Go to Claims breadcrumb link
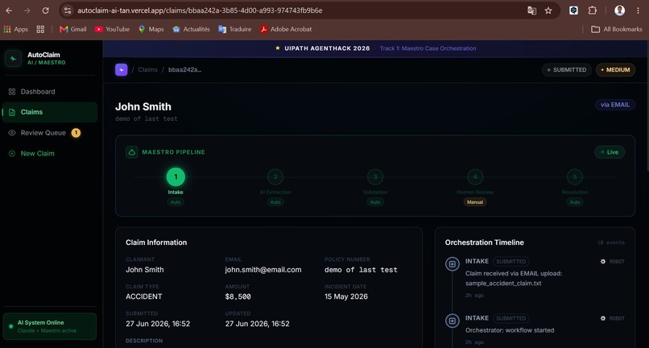 pos(148,69)
